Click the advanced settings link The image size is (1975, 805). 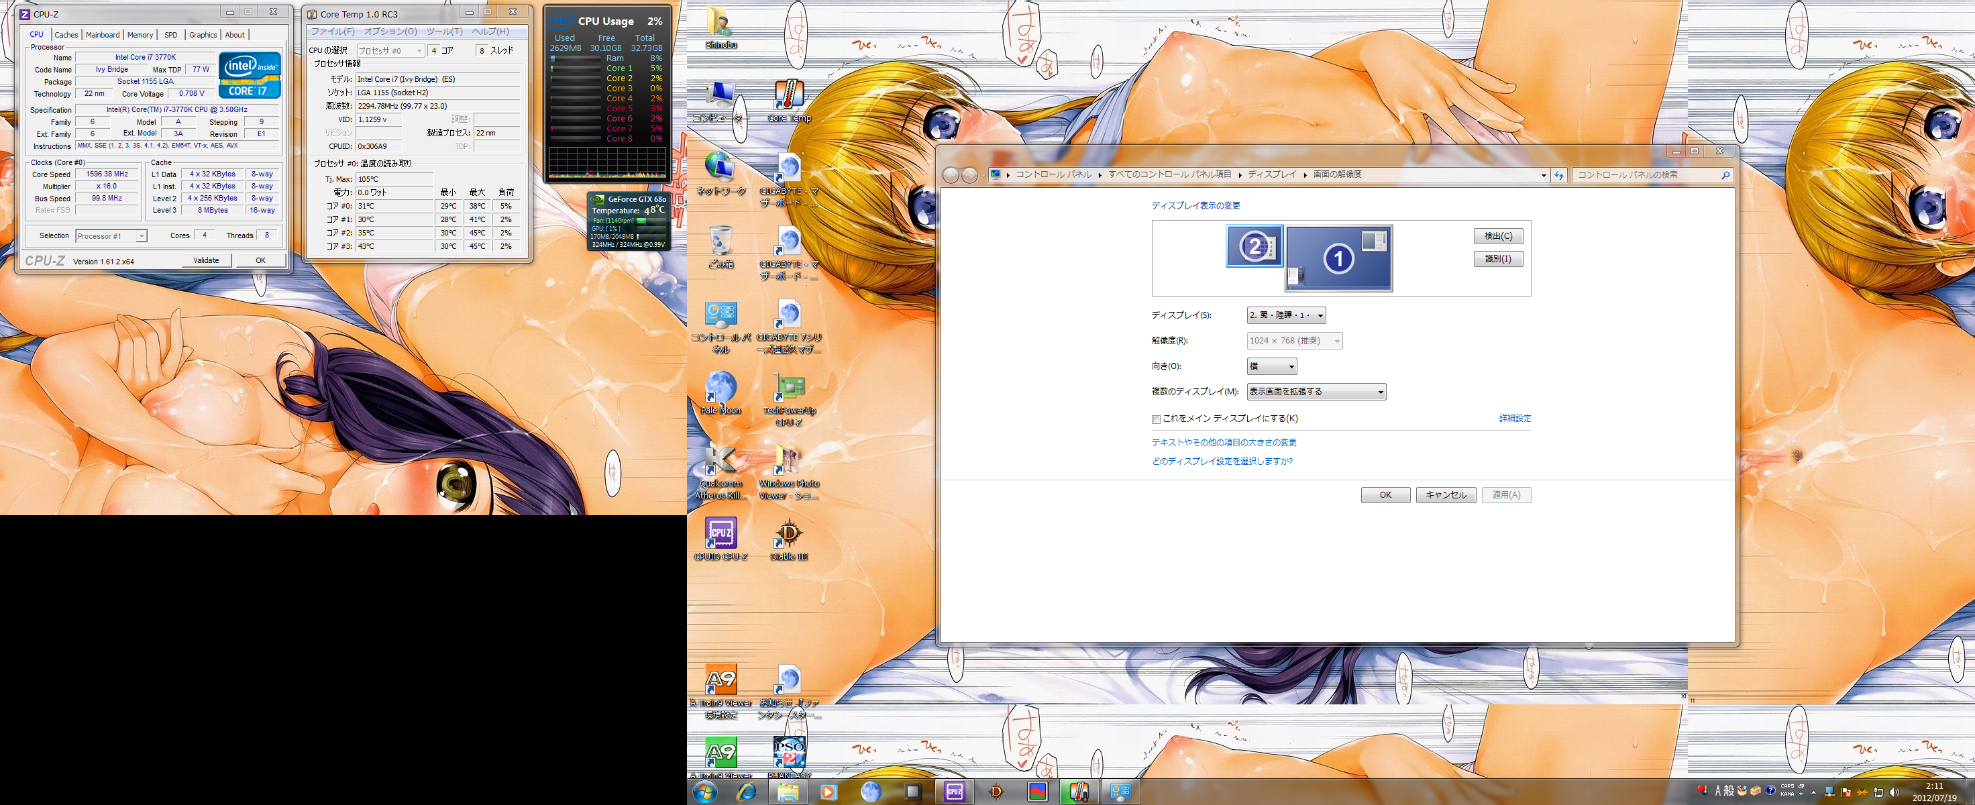[1515, 418]
